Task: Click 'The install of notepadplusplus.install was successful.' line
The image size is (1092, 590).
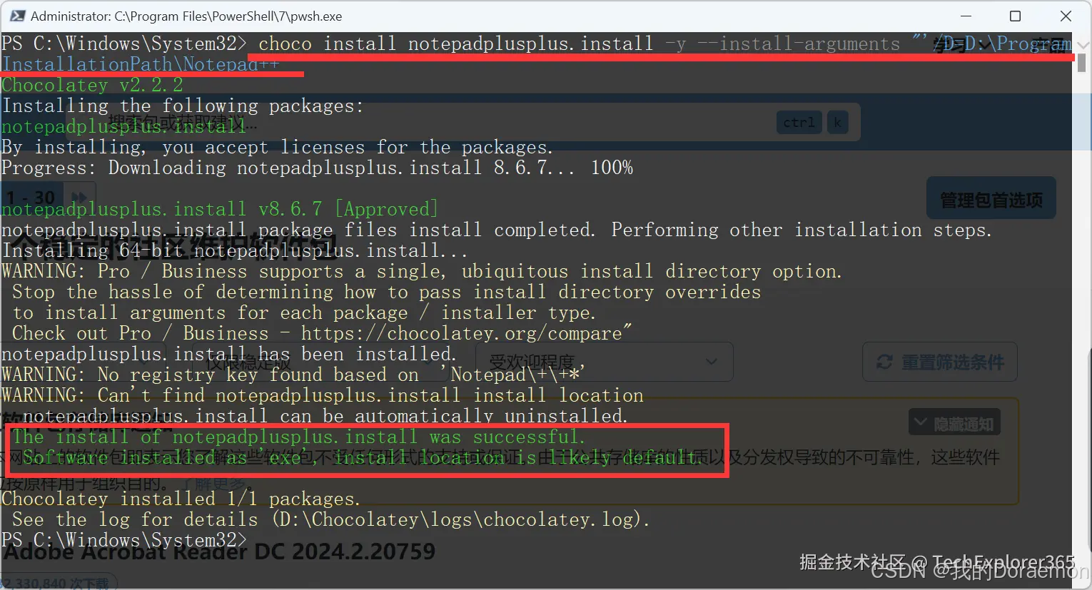Action: tap(298, 437)
